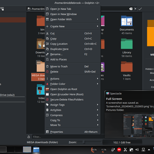Click the 102.1 GiB free space bar
The width and height of the screenshot is (154, 154).
[x=122, y=142]
